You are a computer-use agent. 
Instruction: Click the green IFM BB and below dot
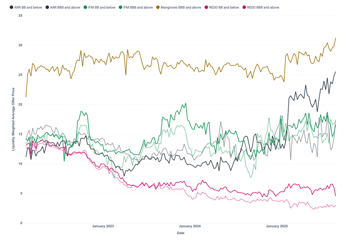coord(85,7)
